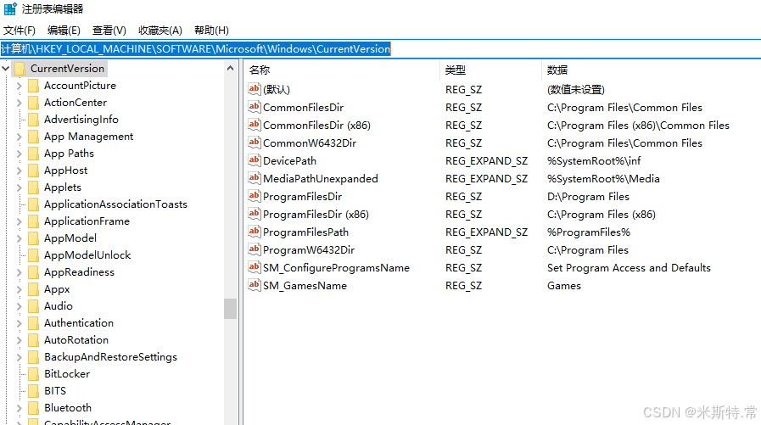Select the %SystemRoot%\Media data cell
Viewport: 761px width, 425px height.
(603, 179)
